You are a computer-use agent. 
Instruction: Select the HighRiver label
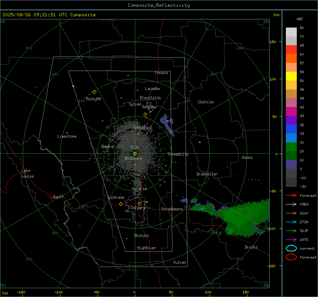(147, 248)
